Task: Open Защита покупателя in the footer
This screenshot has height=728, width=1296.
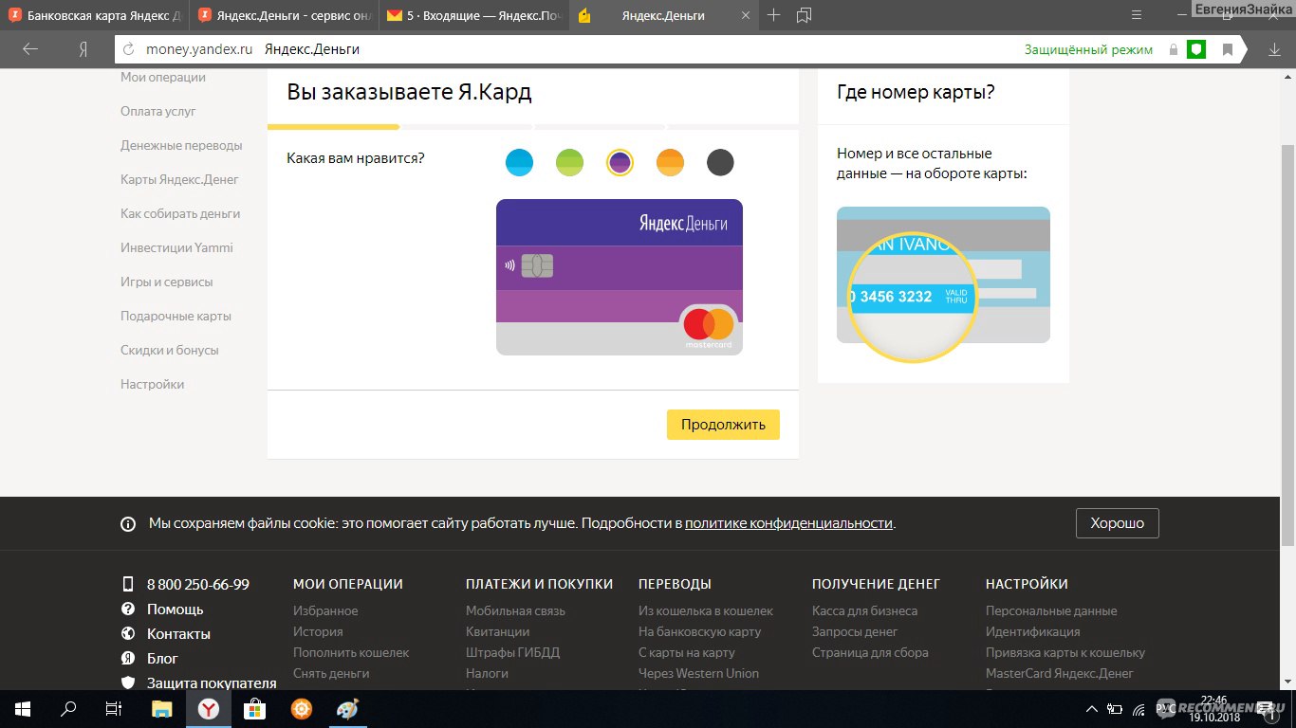Action: [212, 682]
